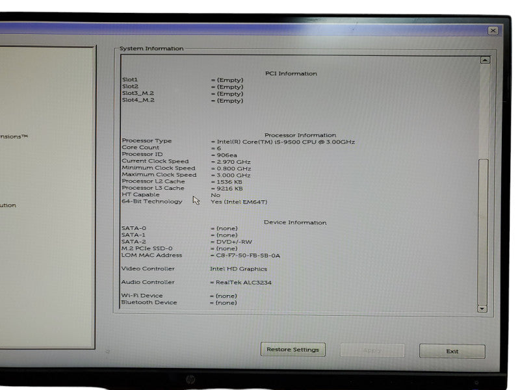Click M.2 PCIe SSD-0 label

[x=147, y=248]
